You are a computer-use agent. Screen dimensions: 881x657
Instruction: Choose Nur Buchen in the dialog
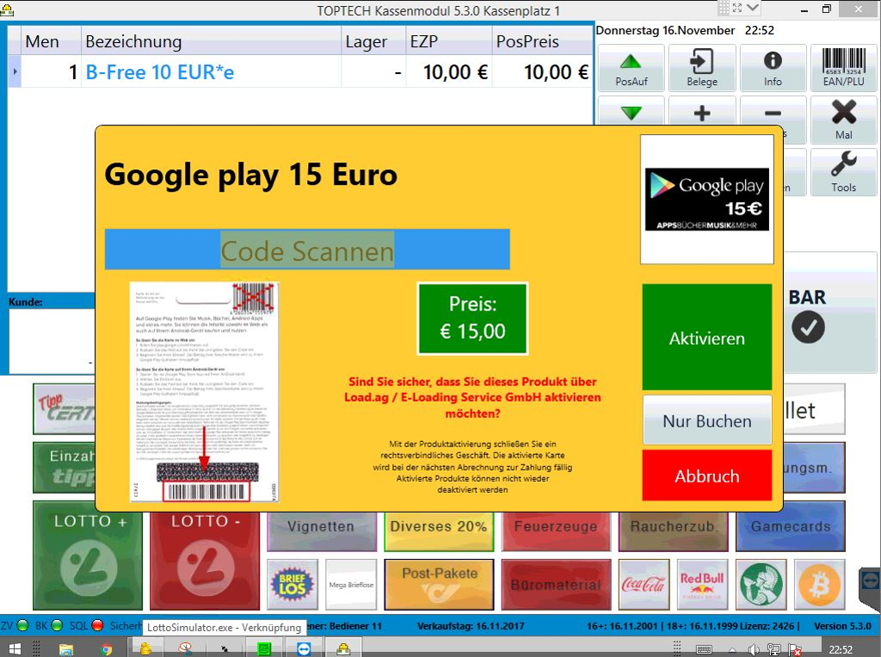pyautogui.click(x=707, y=421)
